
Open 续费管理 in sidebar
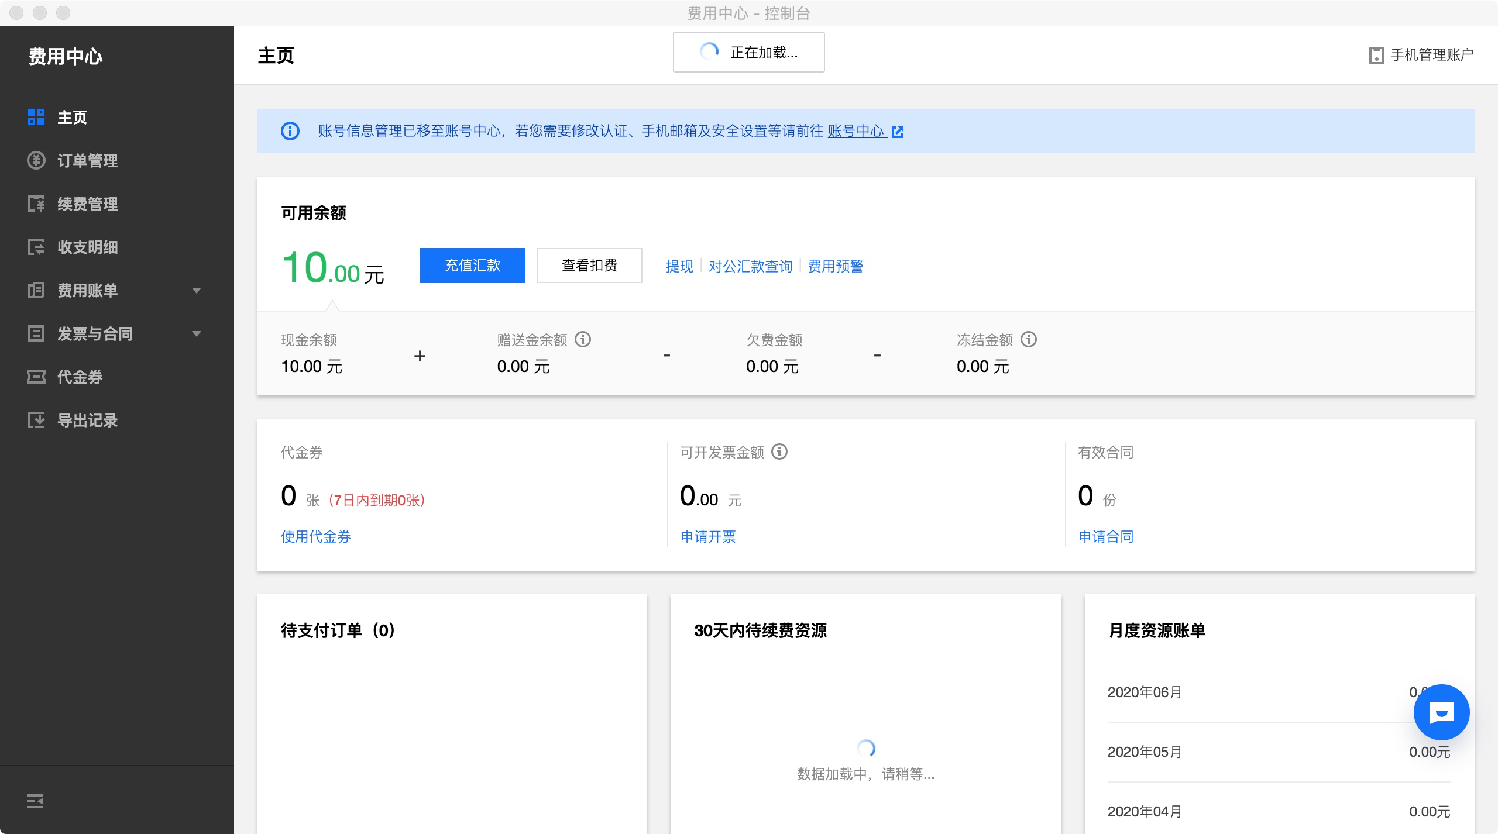click(x=87, y=204)
